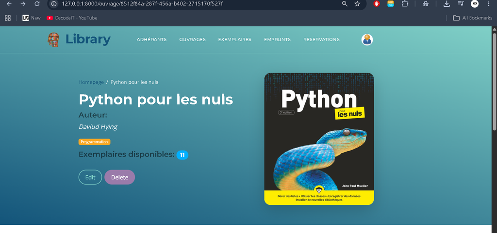Open the OUVRAGES menu item
Image resolution: width=497 pixels, height=233 pixels.
(x=192, y=40)
